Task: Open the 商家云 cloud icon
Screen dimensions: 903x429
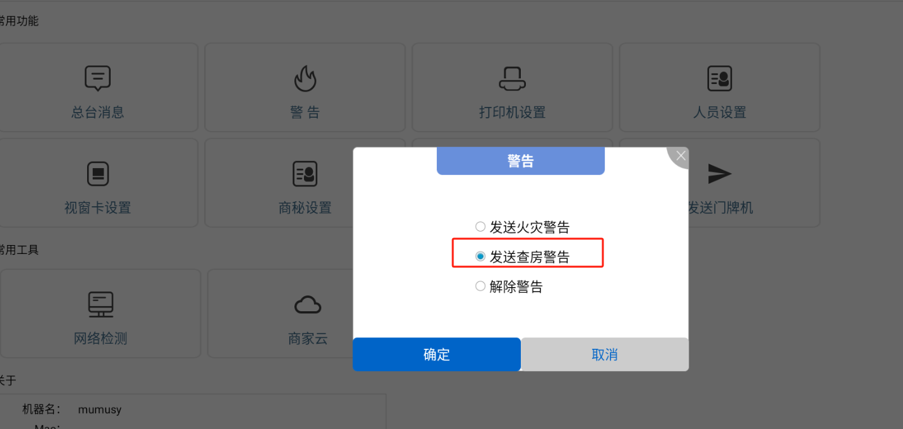Action: [308, 305]
